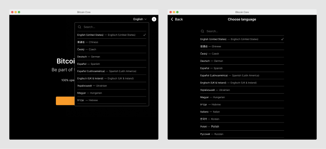
Task: Go Back from Choose language screen
Action: click(x=177, y=19)
